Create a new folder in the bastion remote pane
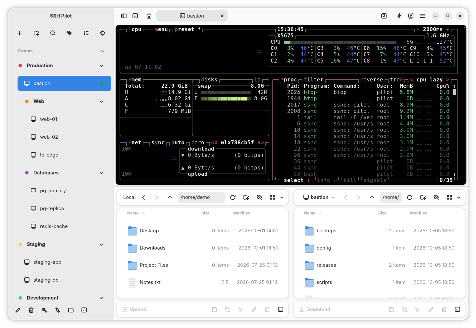The height and width of the screenshot is (328, 476). 423,197
